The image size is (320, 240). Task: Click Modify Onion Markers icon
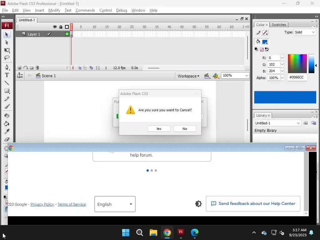(x=98, y=68)
